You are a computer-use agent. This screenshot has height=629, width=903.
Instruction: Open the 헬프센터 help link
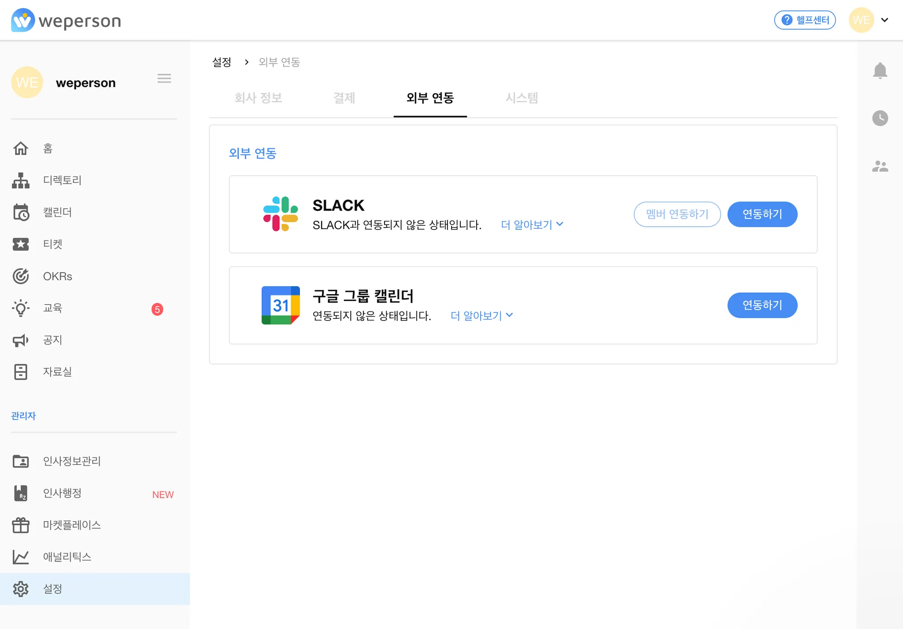coord(805,20)
